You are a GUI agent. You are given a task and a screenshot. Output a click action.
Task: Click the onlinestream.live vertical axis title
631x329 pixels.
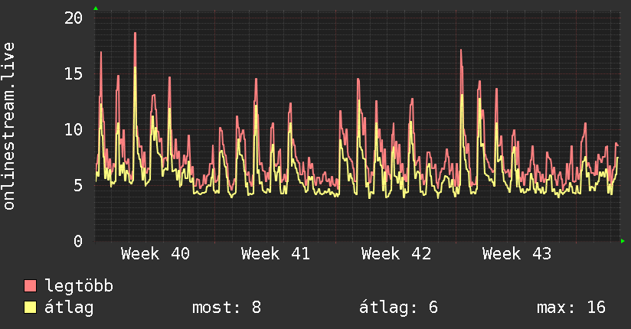point(8,126)
